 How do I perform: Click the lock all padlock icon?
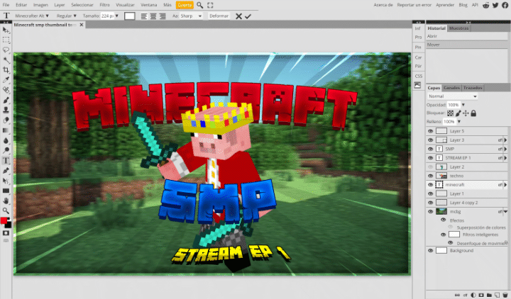(473, 113)
